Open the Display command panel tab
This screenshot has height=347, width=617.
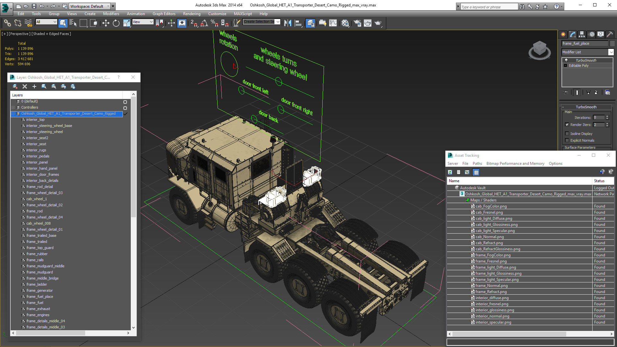pyautogui.click(x=600, y=34)
